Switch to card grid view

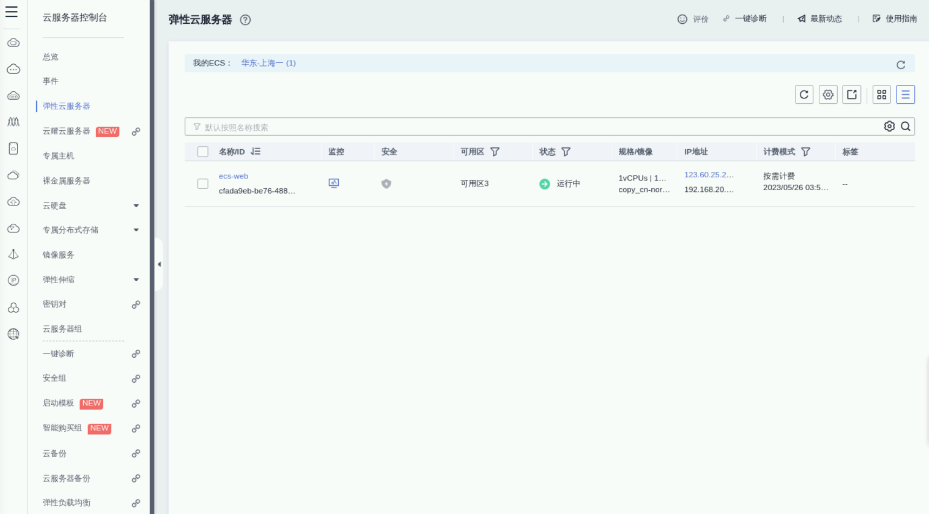pos(881,95)
